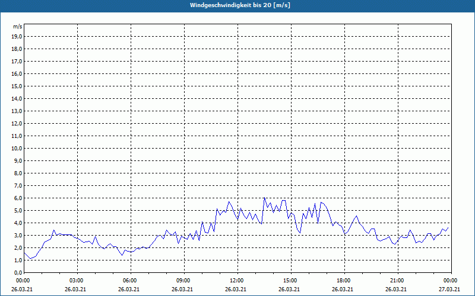
Task: Click the 15:00 time label
Action: [291, 281]
